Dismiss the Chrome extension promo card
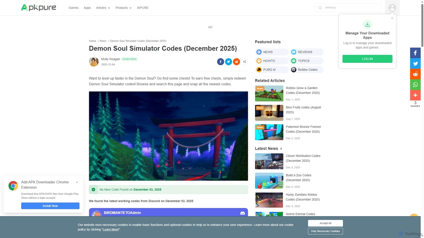424x238 pixels. (77, 182)
